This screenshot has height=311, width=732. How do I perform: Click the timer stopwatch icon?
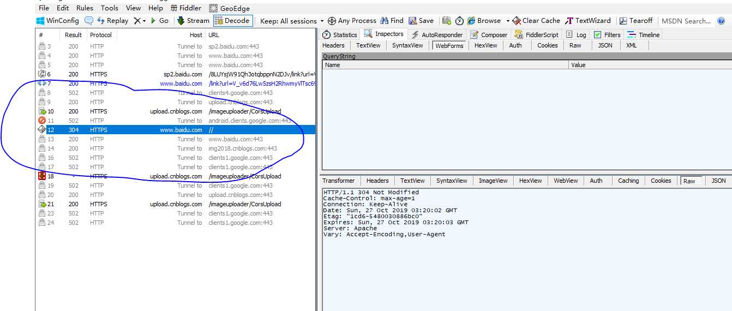coord(460,21)
